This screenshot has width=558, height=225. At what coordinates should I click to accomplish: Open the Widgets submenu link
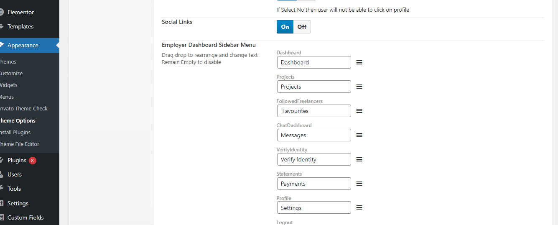(x=9, y=85)
